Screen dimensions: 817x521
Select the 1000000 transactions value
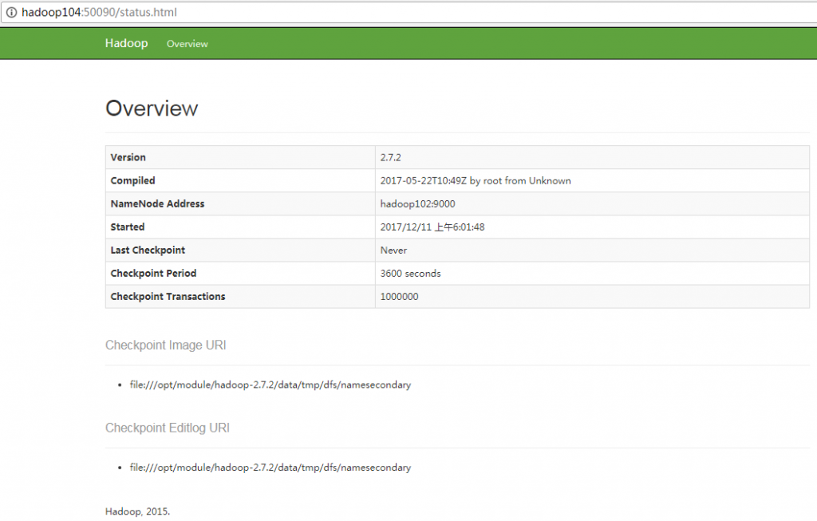click(x=399, y=297)
